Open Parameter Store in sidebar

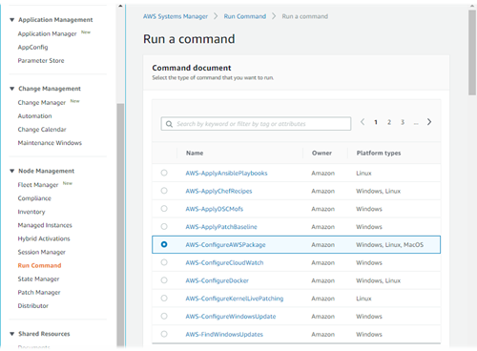tap(41, 60)
